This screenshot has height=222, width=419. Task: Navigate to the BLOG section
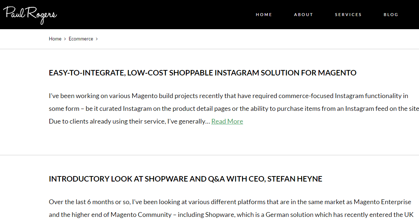coord(391,15)
